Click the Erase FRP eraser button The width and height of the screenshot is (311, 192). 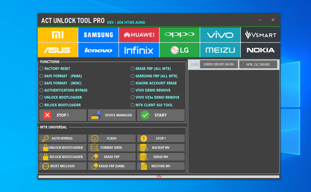pos(112,157)
